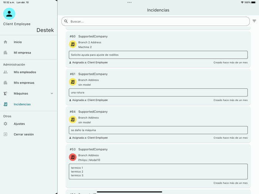Image resolution: width=259 pixels, height=194 pixels.
Task: Click the Inicio home icon
Action: (6, 42)
